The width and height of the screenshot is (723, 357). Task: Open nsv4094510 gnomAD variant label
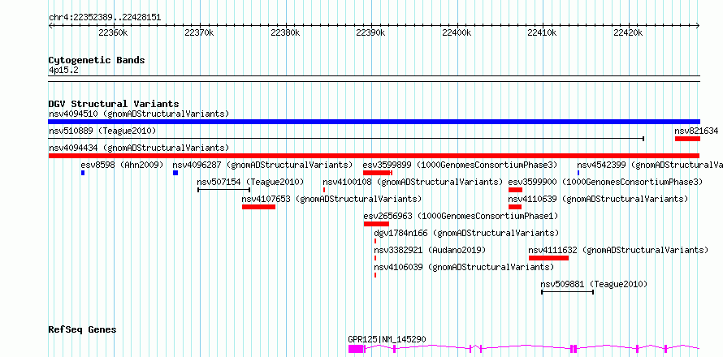pyautogui.click(x=139, y=114)
